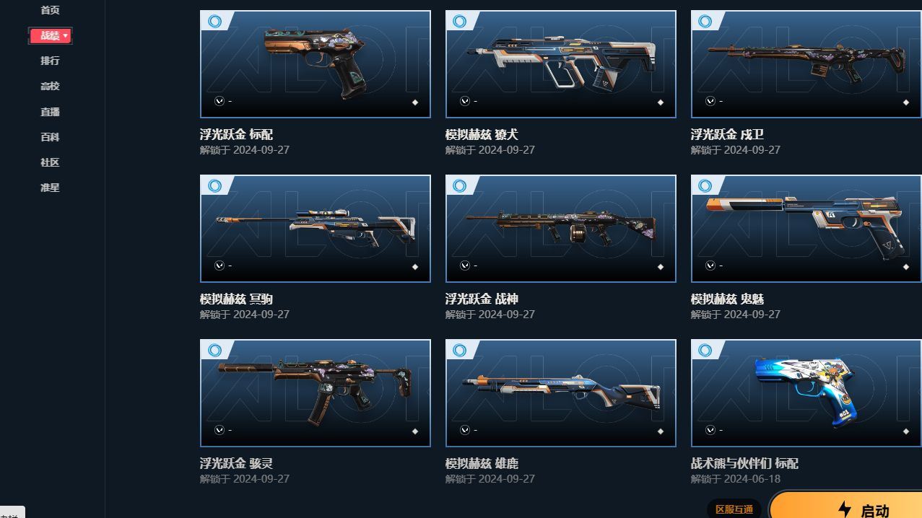
Task: Open the 战术熊与伙伴们 标配 pistol thumbnail
Action: coord(806,393)
